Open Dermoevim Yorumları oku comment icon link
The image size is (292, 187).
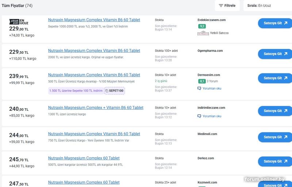tap(199, 88)
